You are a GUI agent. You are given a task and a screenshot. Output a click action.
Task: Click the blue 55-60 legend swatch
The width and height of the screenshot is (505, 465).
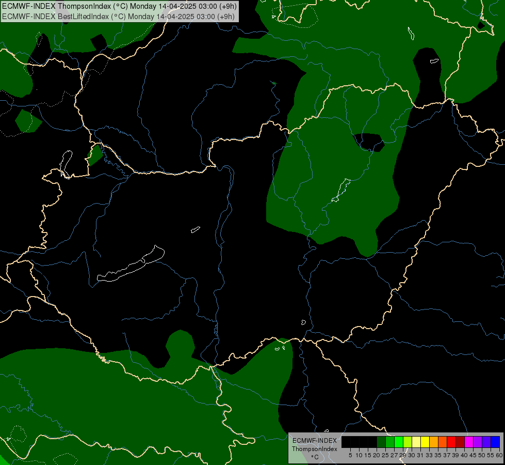(x=495, y=442)
